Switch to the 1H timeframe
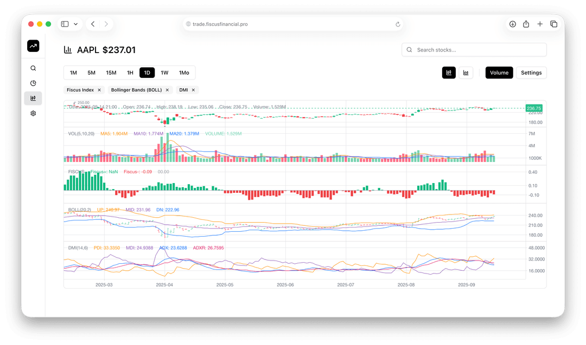The width and height of the screenshot is (586, 345). [x=130, y=72]
